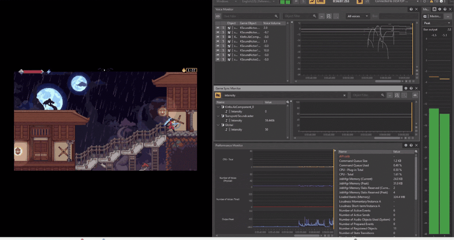Click the graph-follow icon next to LIVE

click(x=312, y=2)
